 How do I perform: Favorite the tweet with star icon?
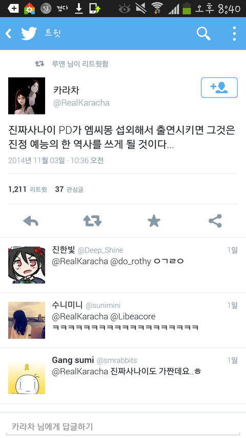pyautogui.click(x=154, y=221)
